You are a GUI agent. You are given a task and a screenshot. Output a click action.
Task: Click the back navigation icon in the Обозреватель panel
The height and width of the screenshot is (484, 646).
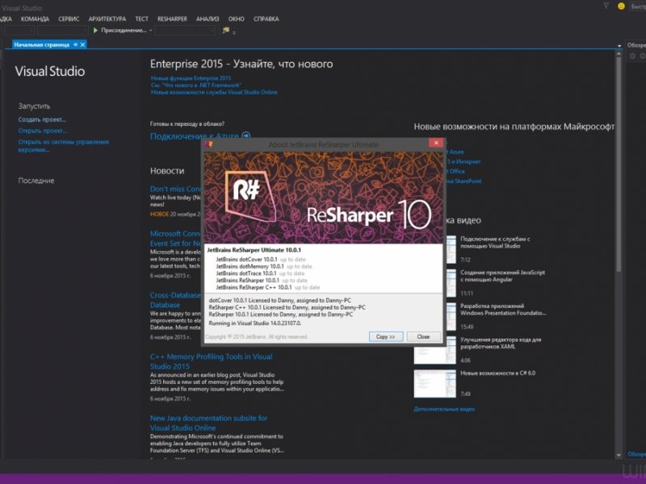click(x=632, y=56)
